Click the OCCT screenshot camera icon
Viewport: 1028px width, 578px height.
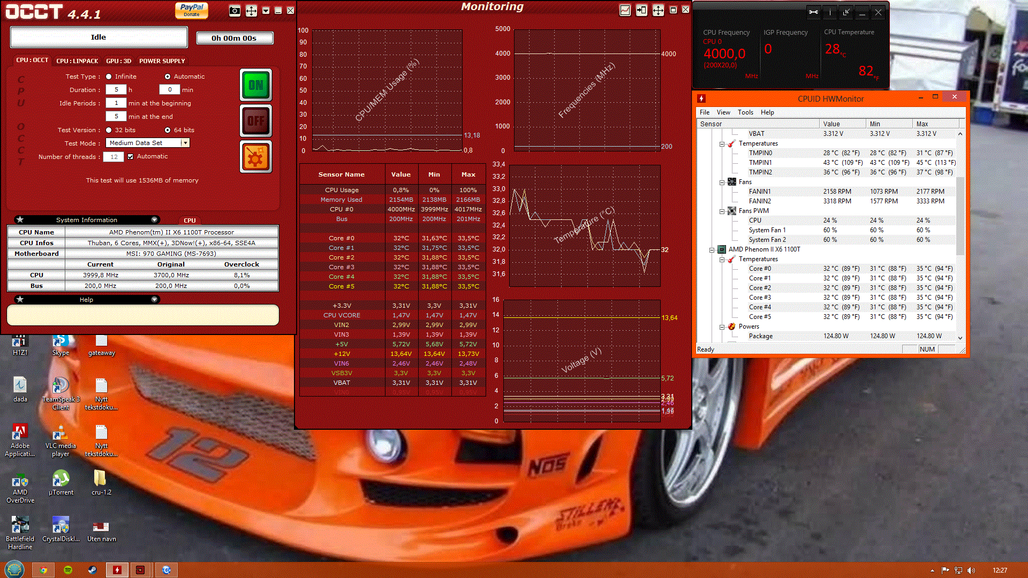[x=235, y=11]
